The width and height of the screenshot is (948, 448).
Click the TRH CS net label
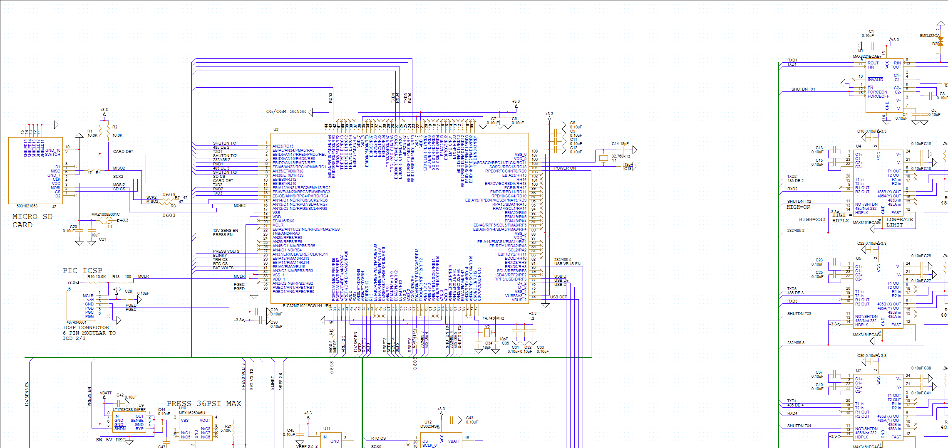point(220,260)
